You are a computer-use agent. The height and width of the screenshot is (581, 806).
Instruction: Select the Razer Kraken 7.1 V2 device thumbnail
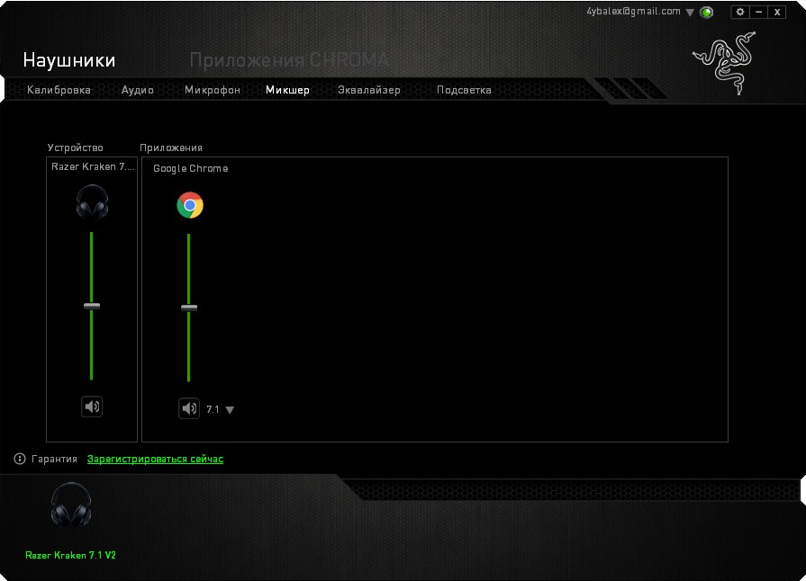point(71,505)
